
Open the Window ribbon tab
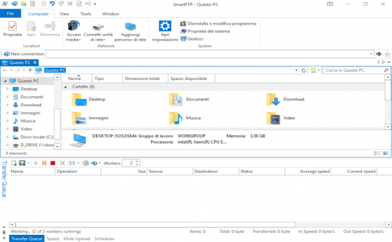click(111, 13)
